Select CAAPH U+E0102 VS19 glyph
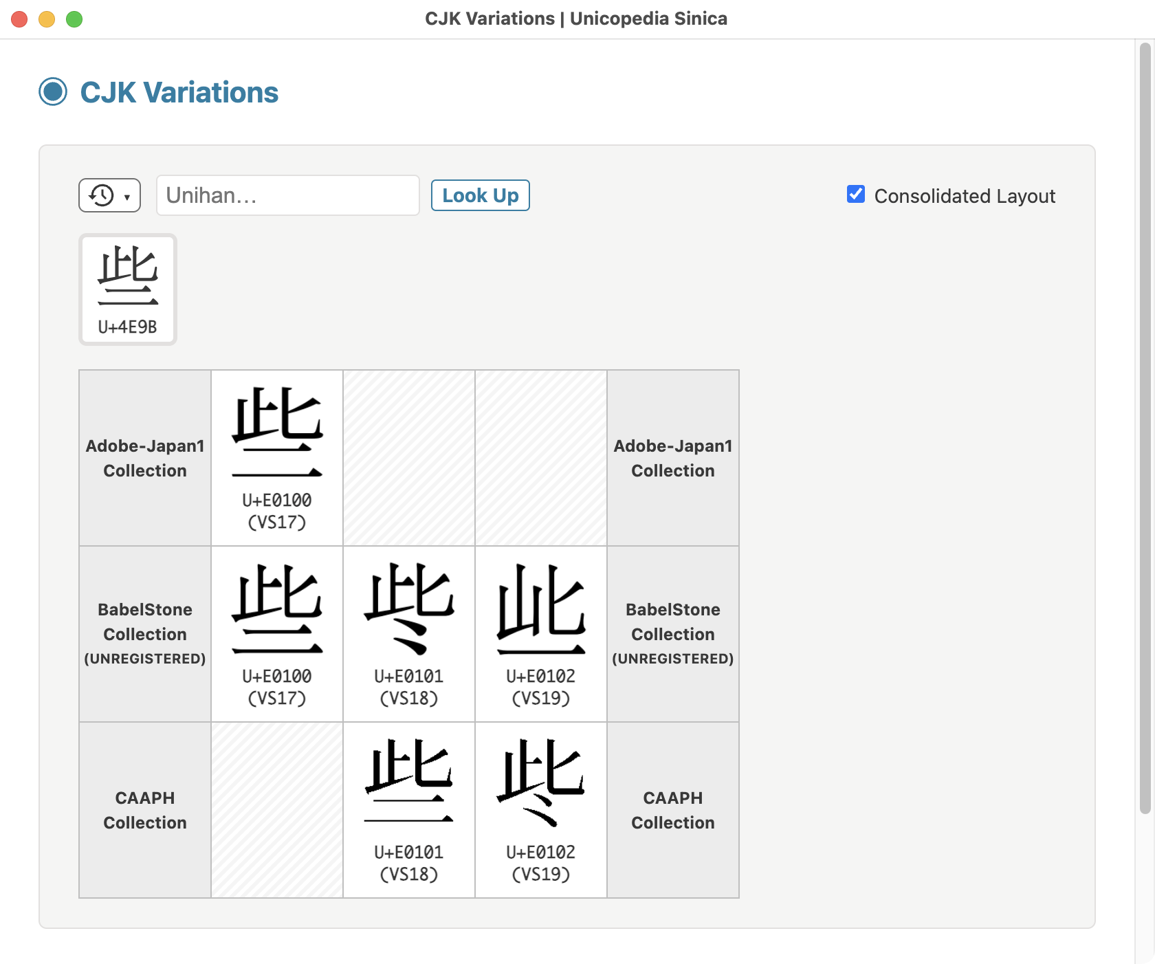1155x964 pixels. point(541,810)
